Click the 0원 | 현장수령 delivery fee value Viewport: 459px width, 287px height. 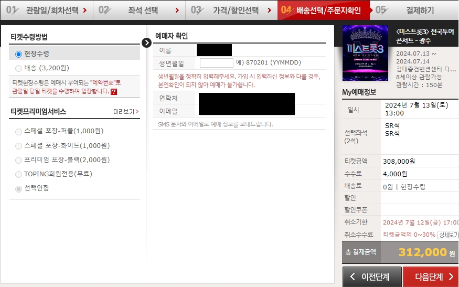point(404,187)
